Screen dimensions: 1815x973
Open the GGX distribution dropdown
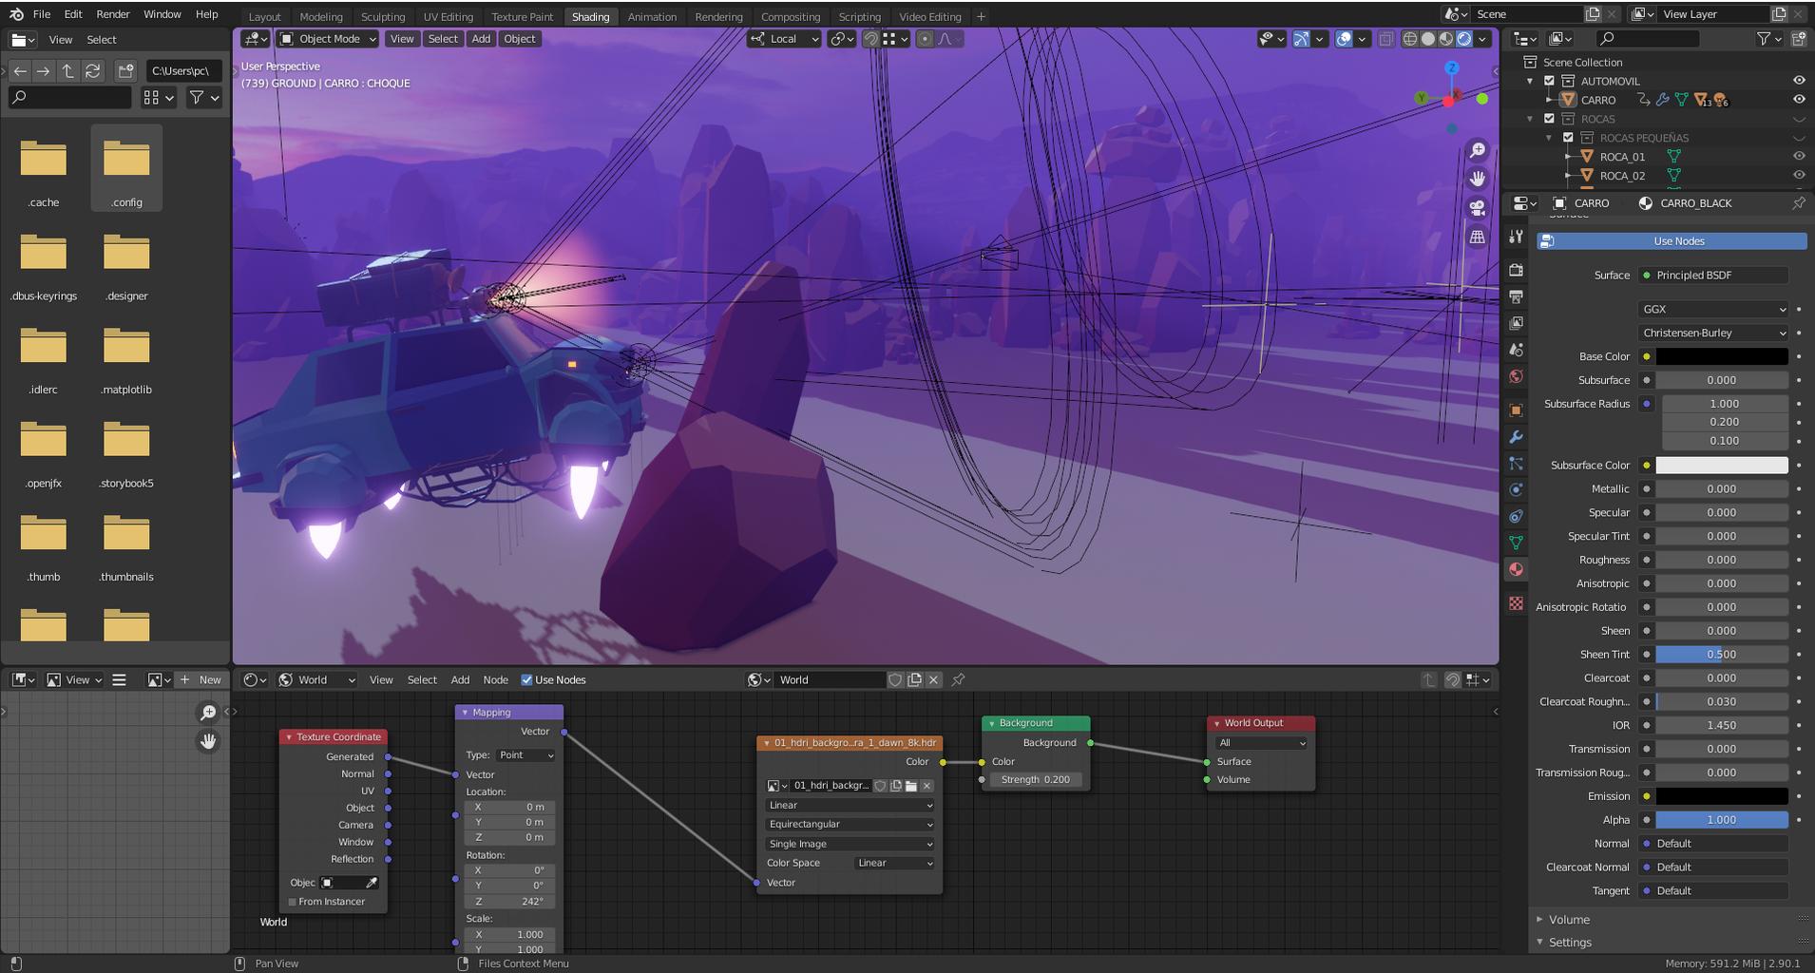click(1713, 309)
